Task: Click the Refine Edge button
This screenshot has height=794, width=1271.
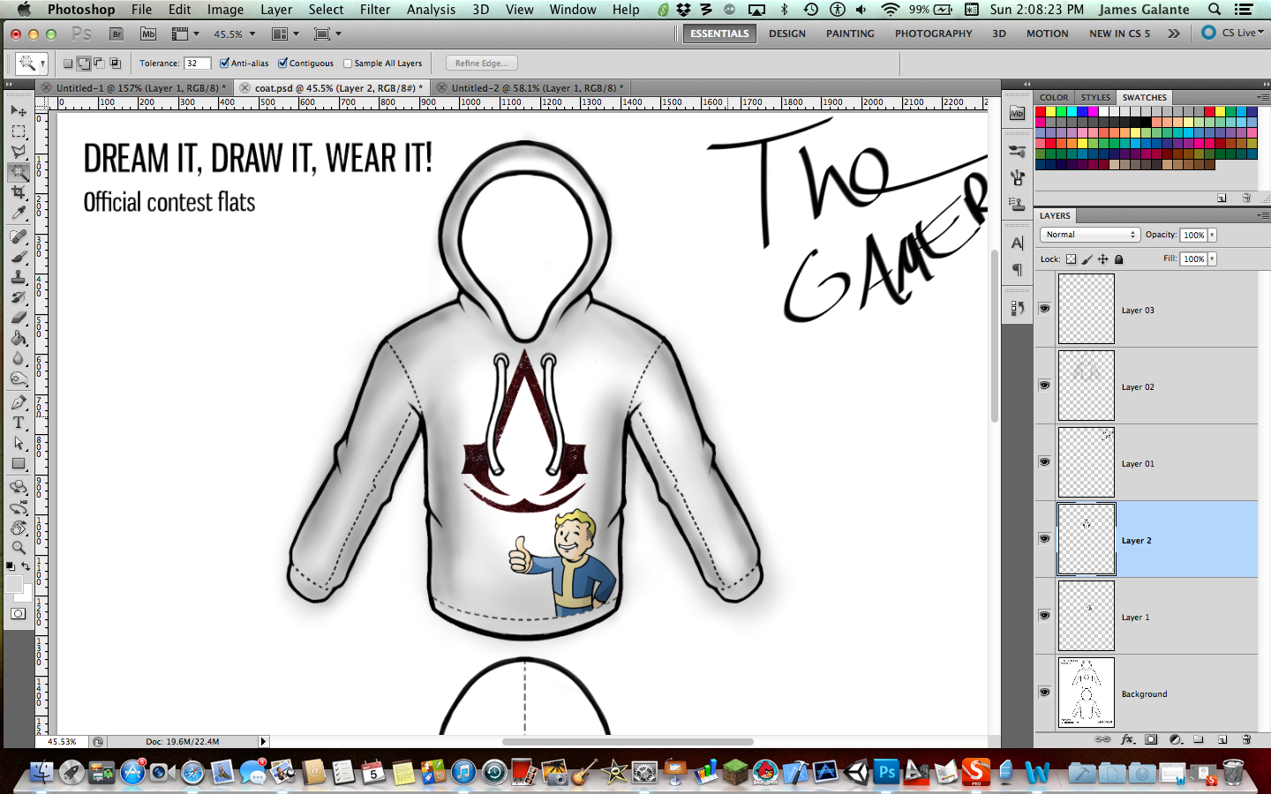Action: point(482,63)
